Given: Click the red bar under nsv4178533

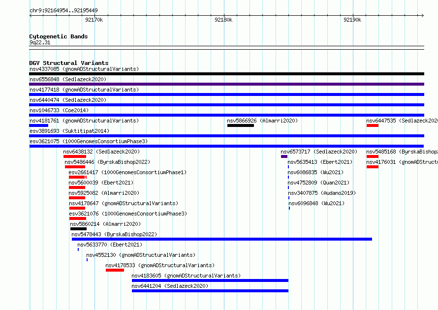Looking at the screenshot, I should click(115, 270).
